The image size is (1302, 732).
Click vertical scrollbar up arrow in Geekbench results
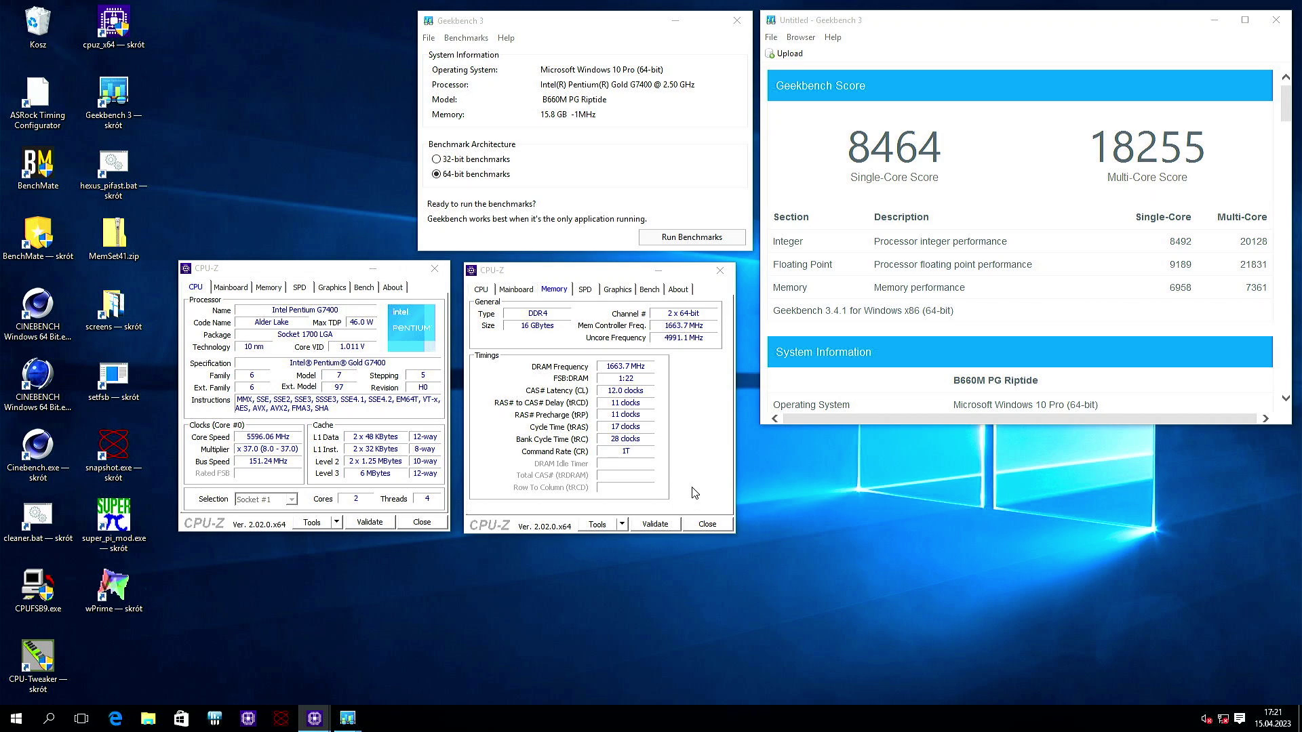(1285, 77)
